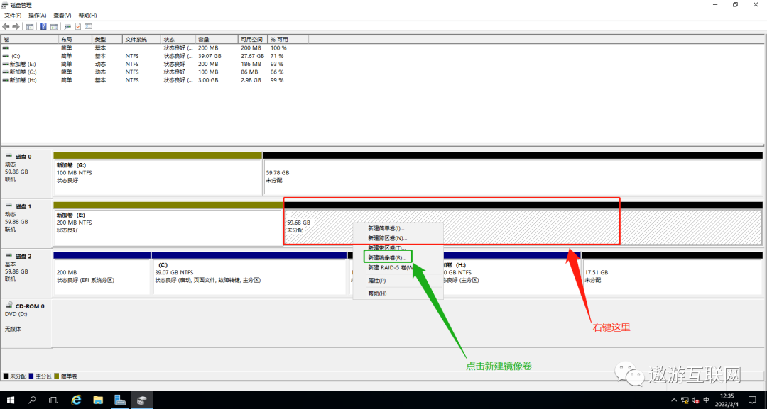Click the Forward arrow toolbar icon
767x409 pixels.
click(x=16, y=26)
